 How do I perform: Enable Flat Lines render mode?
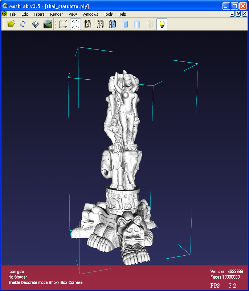113,24
